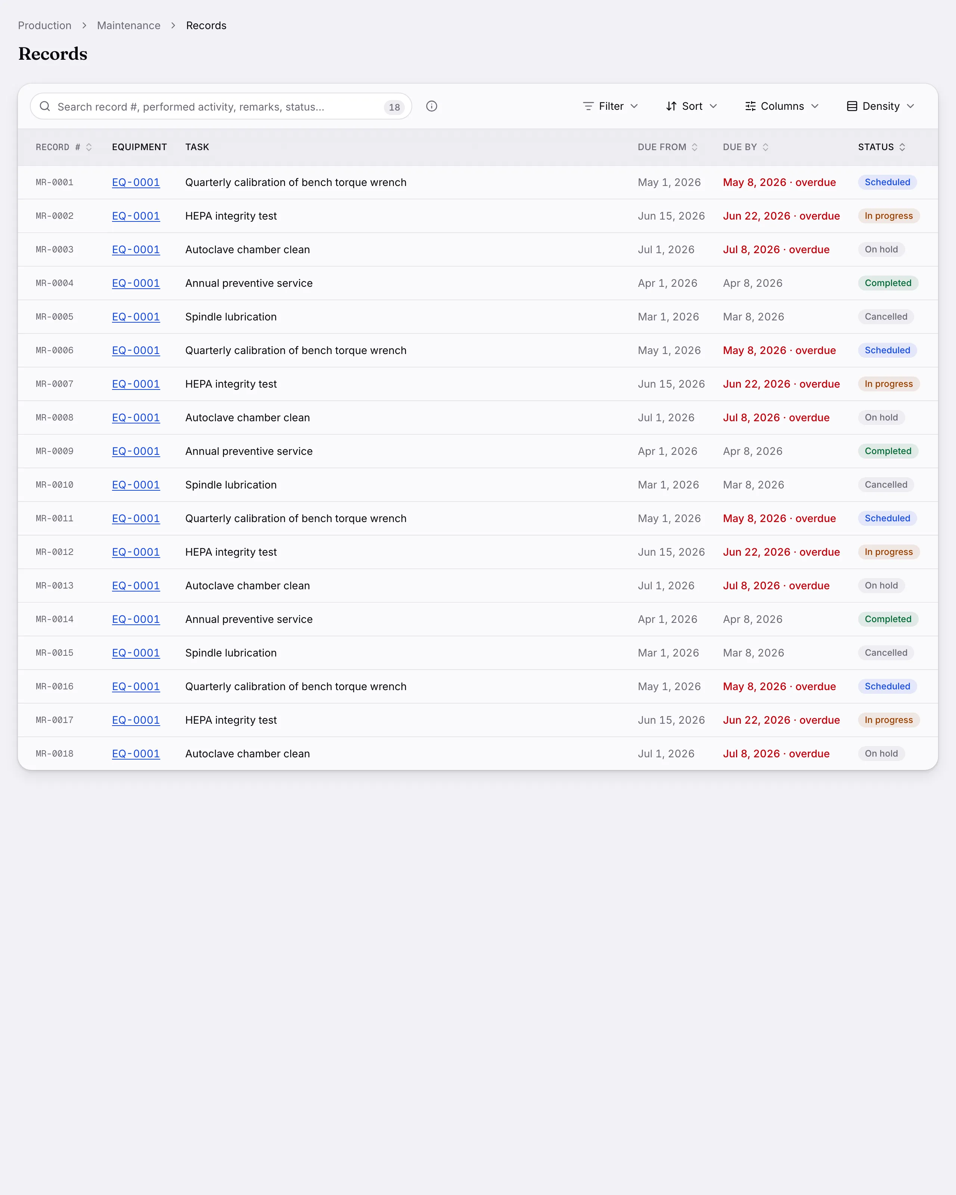The width and height of the screenshot is (956, 1195).
Task: Open EQ-0001 link in row MR-0001
Action: 136,182
